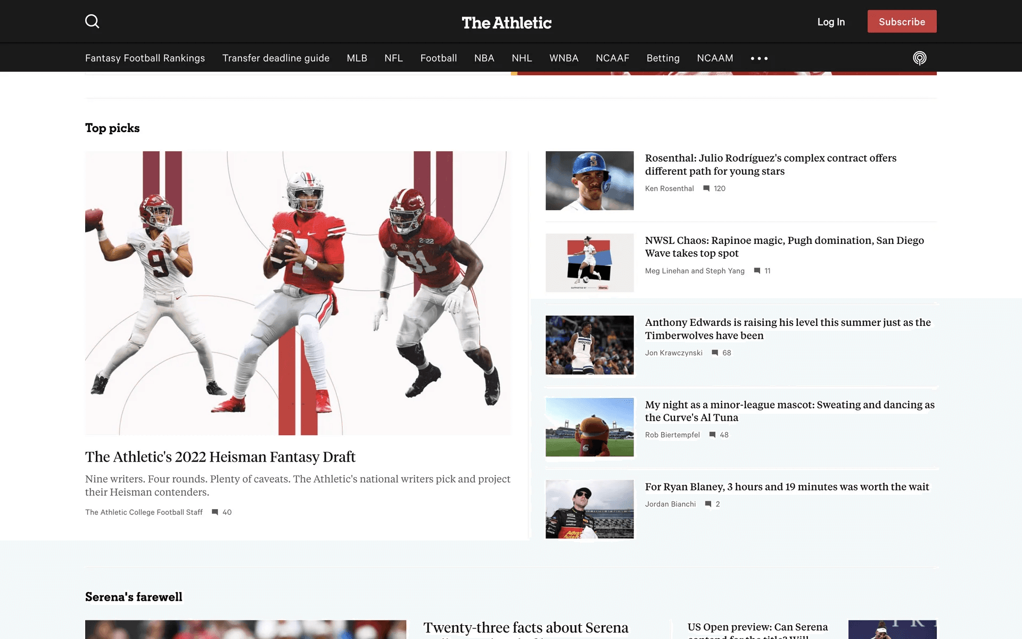Screen dimensions: 1022x639
Task: Open the MLB section
Action: point(357,58)
